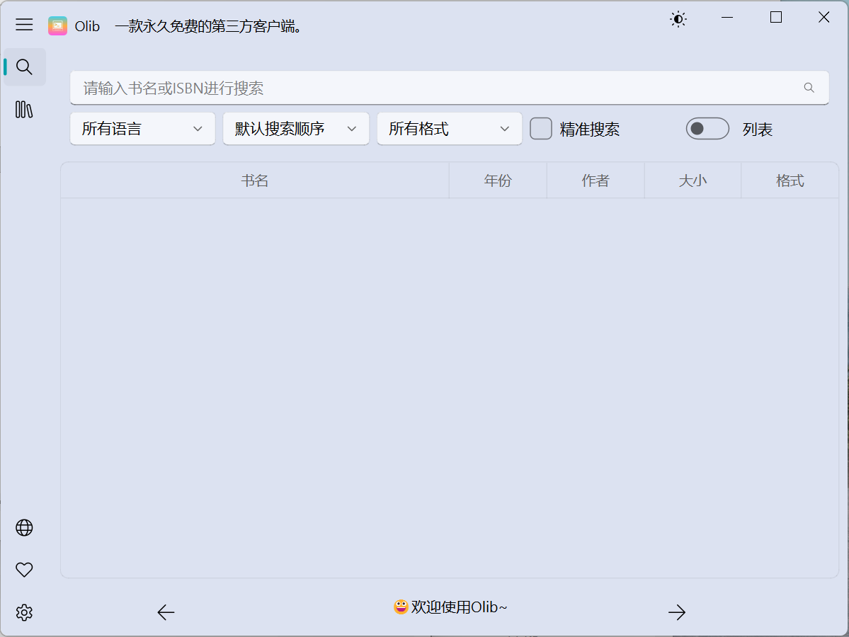Go to next page with right arrow
This screenshot has height=637, width=849.
[x=676, y=612]
